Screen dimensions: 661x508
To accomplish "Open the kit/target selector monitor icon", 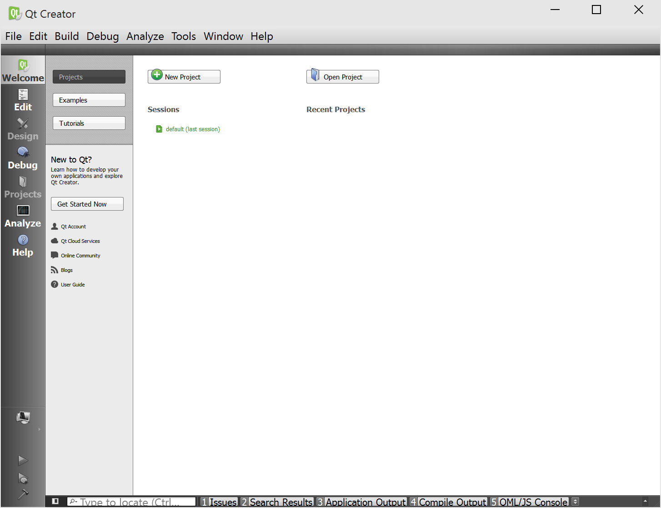I will (23, 418).
